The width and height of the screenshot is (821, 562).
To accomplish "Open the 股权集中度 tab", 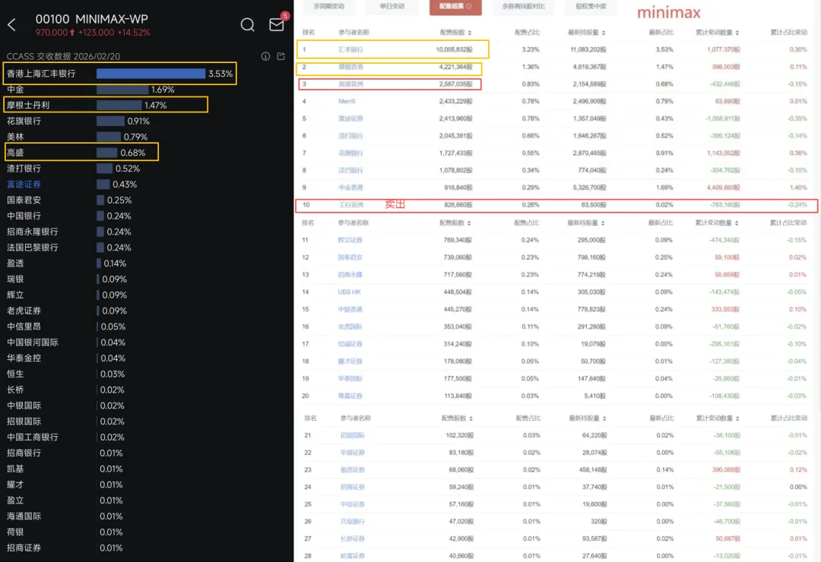I will (x=591, y=6).
